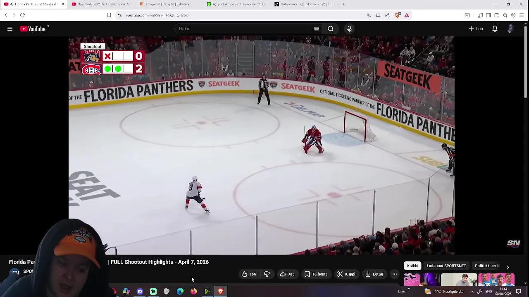Open Microsoft Edge from the taskbar

[x=180, y=292]
